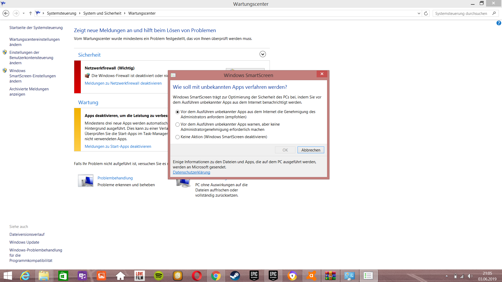502x282 pixels.
Task: Click the back navigation arrow
Action: click(6, 13)
